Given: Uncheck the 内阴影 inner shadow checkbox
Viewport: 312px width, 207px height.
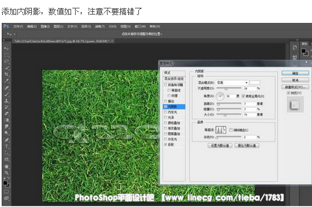Looking at the screenshot, I should (165, 107).
